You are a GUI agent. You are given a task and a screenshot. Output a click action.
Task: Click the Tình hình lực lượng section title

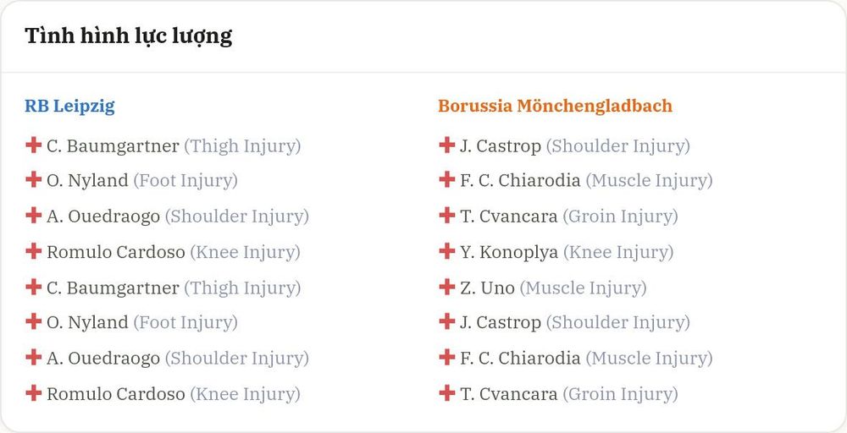(129, 36)
